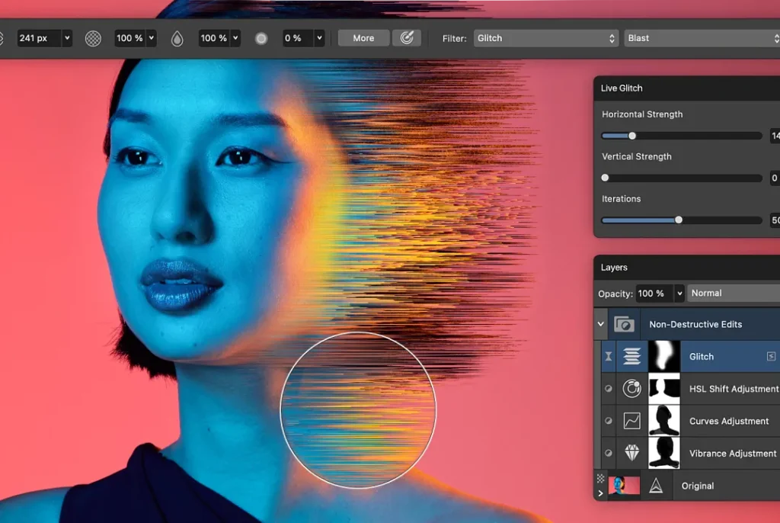Select the Original layer thumbnail

click(x=623, y=486)
